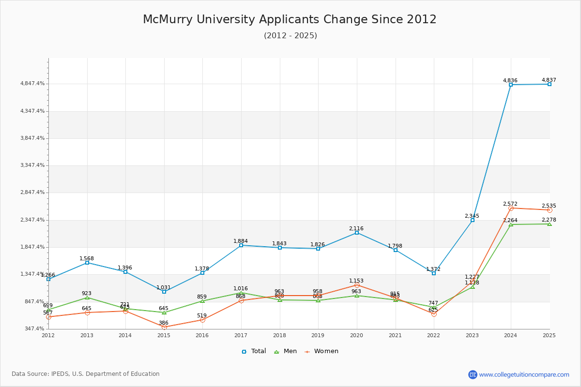Click the subtitle (2012 - 2025)

(290, 35)
